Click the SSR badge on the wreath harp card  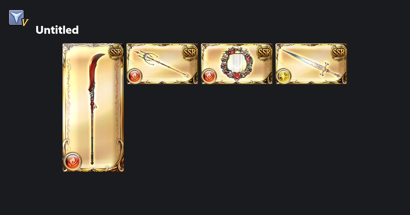[x=265, y=52]
